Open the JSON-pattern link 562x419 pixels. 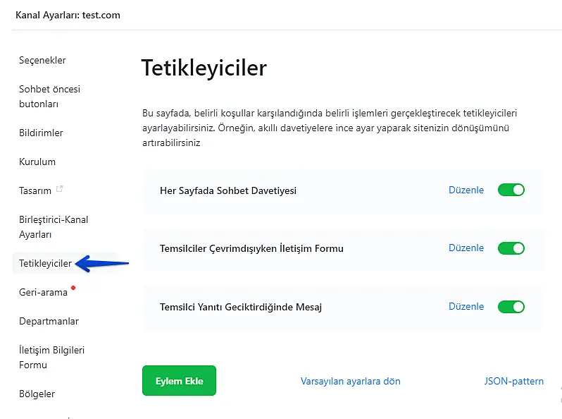pyautogui.click(x=513, y=382)
